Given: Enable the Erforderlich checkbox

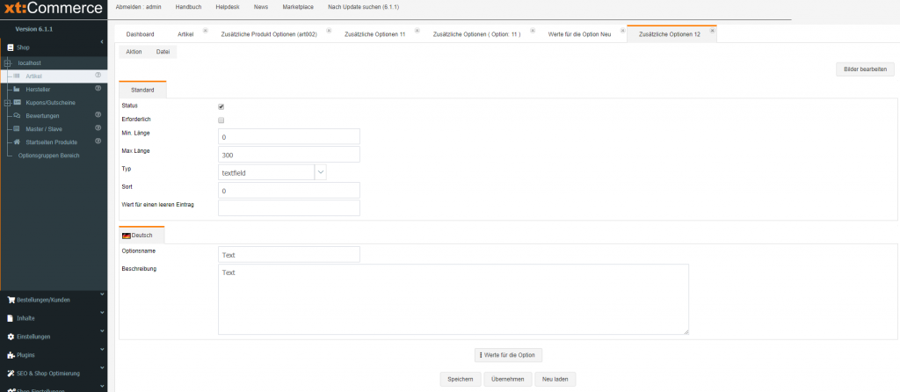Looking at the screenshot, I should (x=221, y=120).
